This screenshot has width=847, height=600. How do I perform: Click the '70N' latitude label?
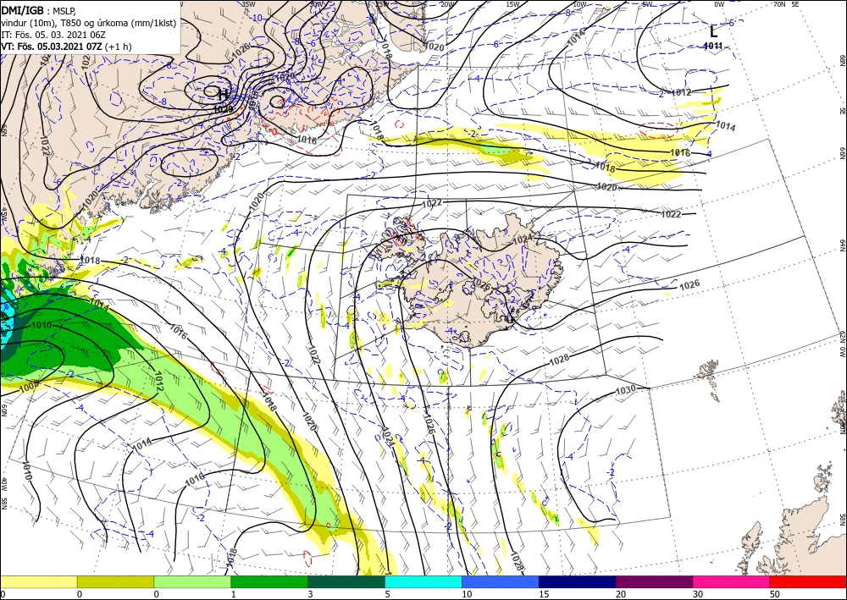pyautogui.click(x=779, y=4)
